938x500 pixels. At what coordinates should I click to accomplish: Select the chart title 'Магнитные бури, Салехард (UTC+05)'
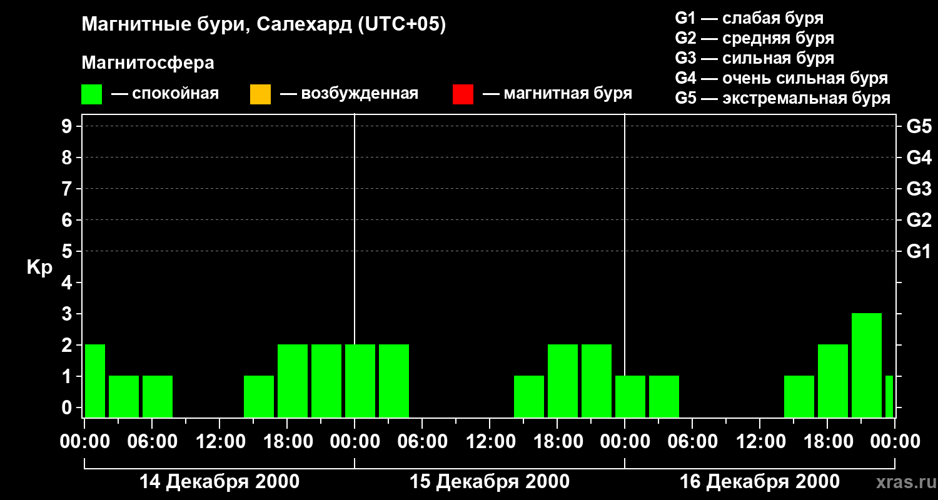click(264, 25)
